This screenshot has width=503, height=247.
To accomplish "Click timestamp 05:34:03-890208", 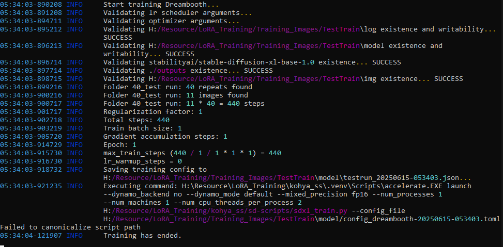I will [31, 5].
